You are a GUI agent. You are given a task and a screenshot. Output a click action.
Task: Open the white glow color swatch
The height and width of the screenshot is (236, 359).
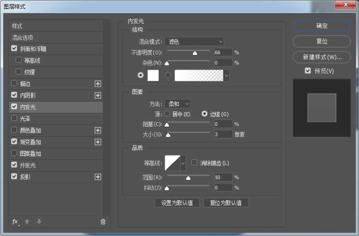coord(153,76)
